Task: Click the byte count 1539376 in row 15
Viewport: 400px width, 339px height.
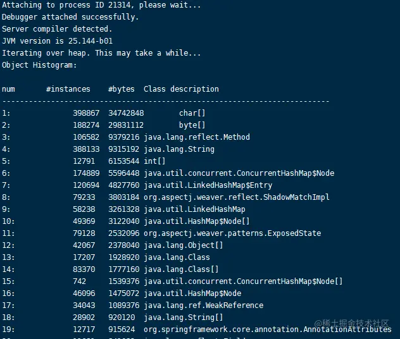Action: coord(124,281)
